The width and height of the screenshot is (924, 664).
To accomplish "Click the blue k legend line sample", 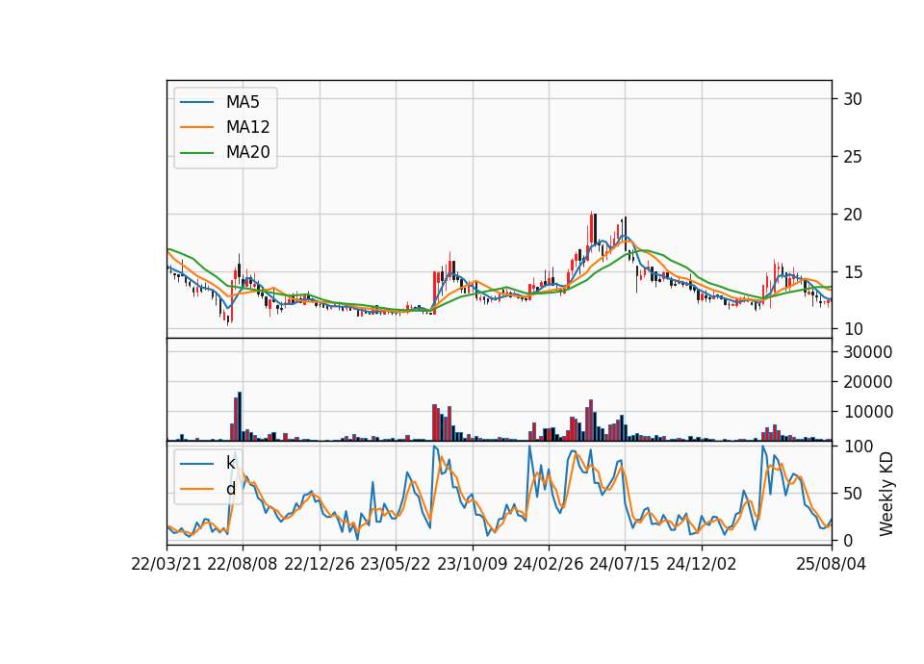I will click(x=196, y=464).
